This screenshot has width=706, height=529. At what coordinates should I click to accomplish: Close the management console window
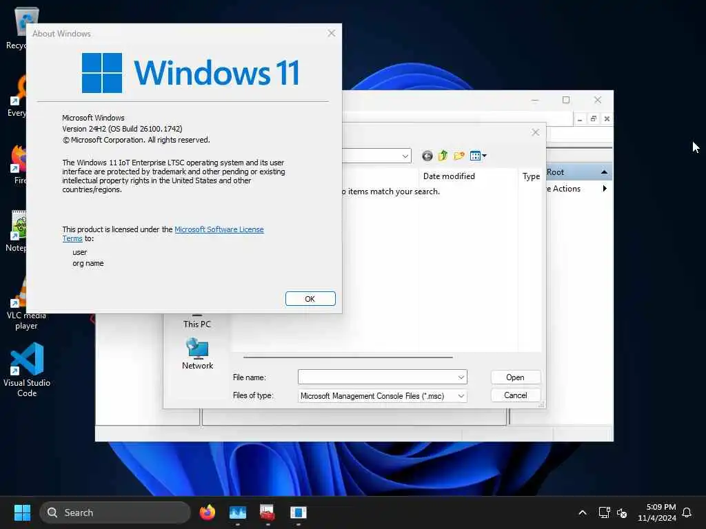tap(598, 100)
